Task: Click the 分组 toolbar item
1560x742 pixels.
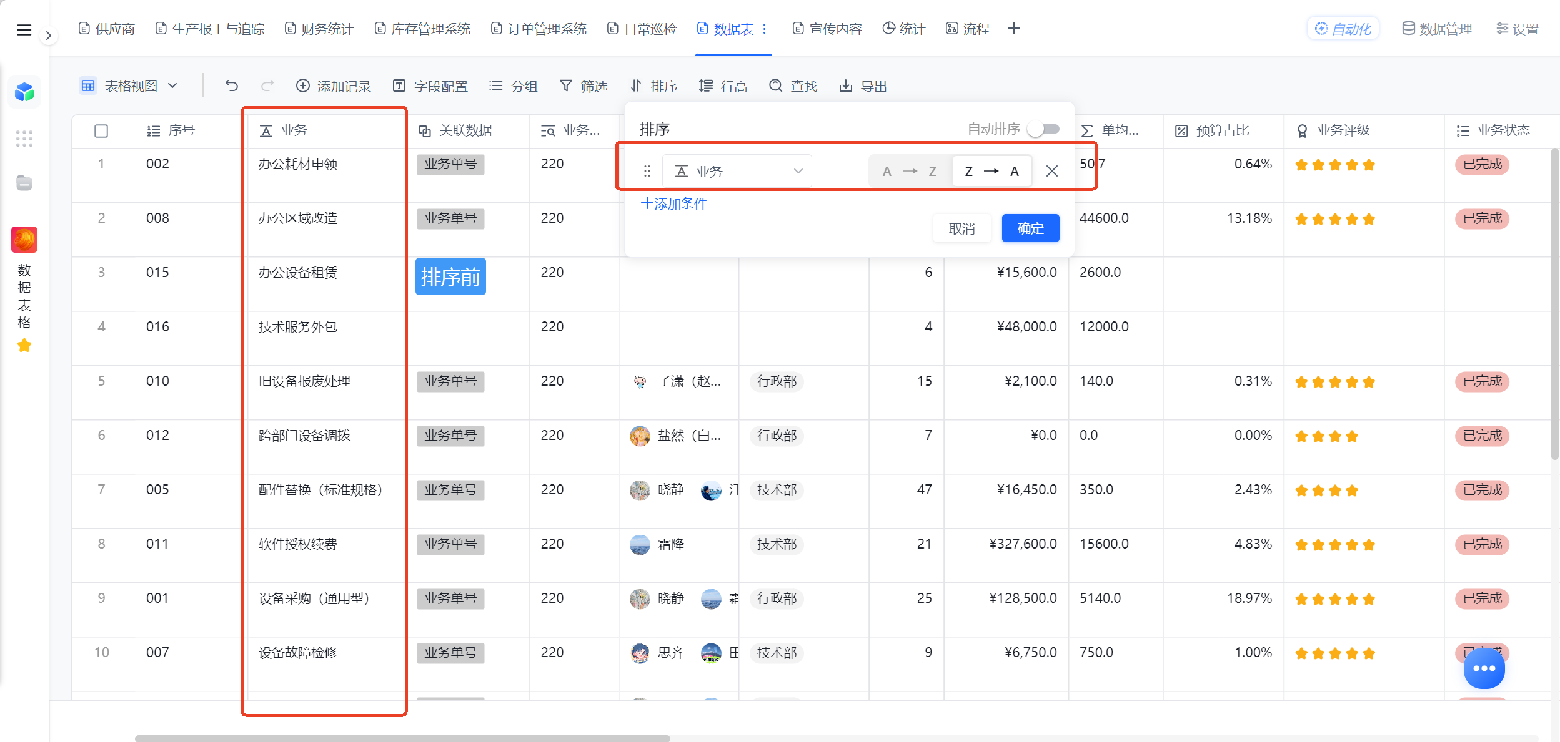Action: 514,86
